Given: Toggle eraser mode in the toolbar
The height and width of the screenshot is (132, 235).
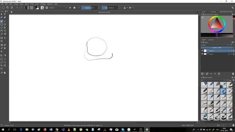Looking at the screenshot, I should pos(70,8).
